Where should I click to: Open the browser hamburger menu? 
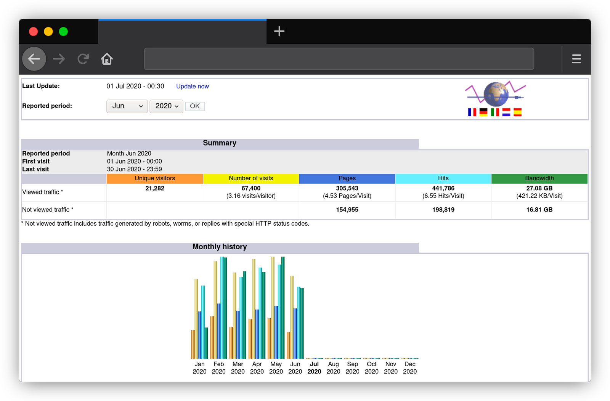pyautogui.click(x=576, y=59)
